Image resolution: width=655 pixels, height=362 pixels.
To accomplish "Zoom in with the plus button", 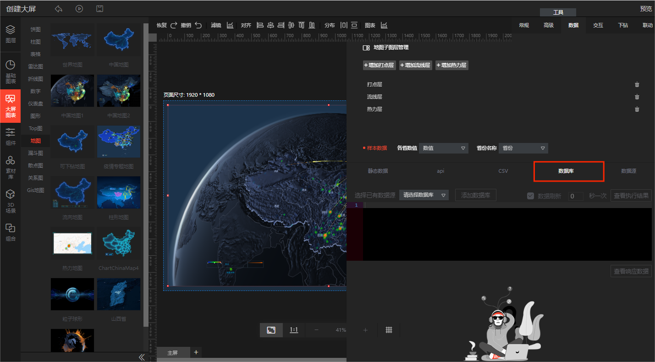I will pos(365,330).
